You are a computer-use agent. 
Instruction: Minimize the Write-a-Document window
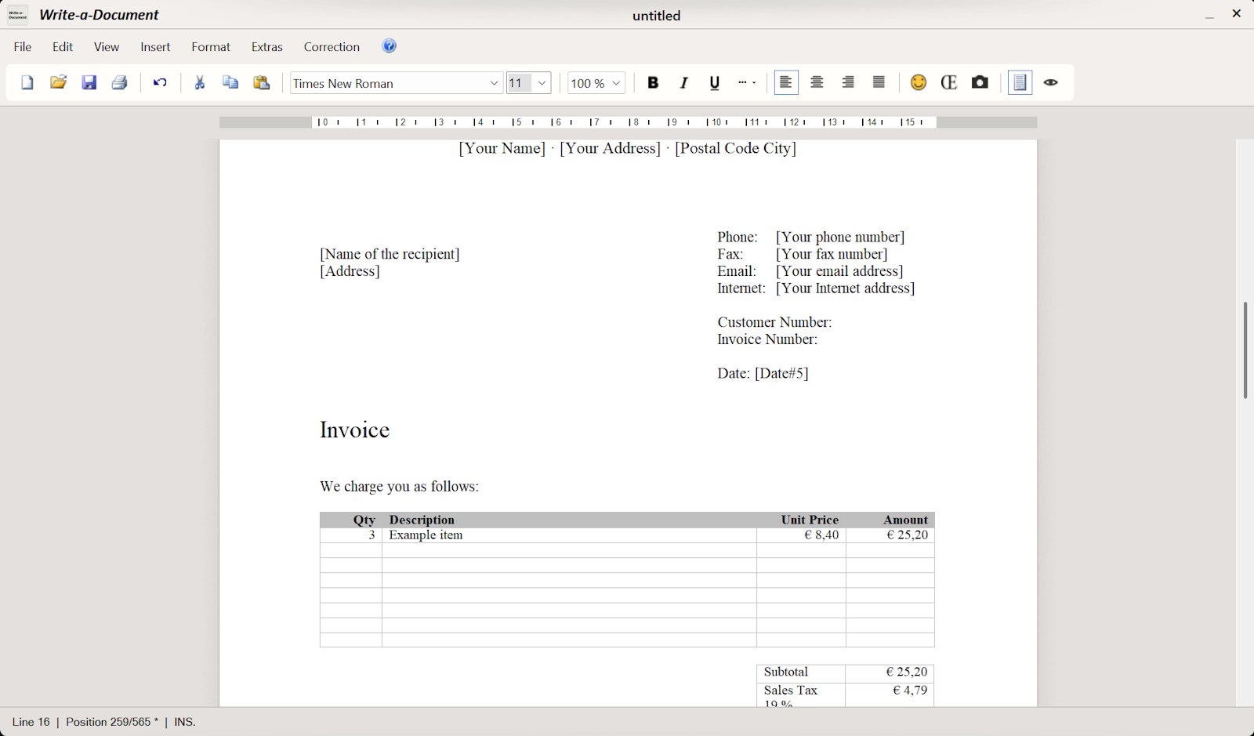click(1209, 15)
